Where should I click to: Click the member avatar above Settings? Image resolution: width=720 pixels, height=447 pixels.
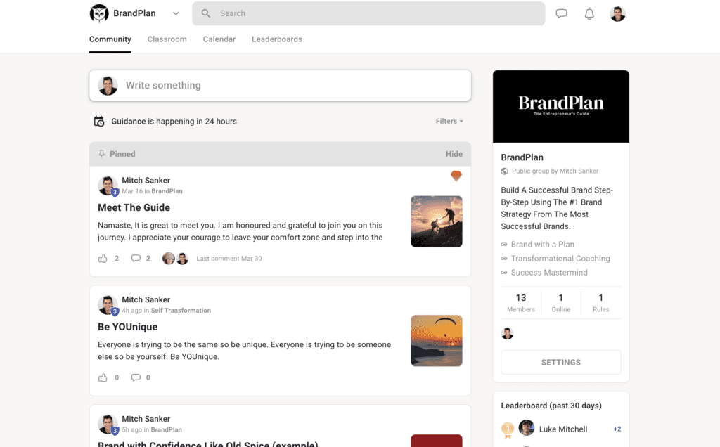pyautogui.click(x=508, y=334)
